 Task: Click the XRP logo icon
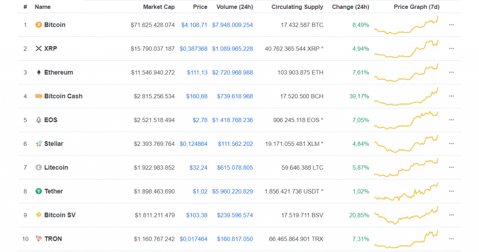(x=38, y=49)
